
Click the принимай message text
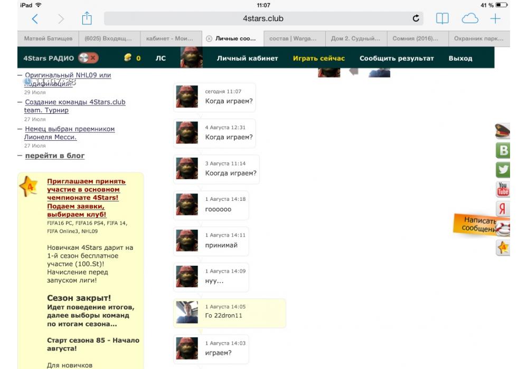tap(221, 245)
